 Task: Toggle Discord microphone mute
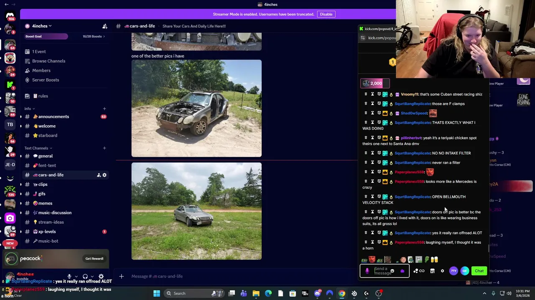69,276
